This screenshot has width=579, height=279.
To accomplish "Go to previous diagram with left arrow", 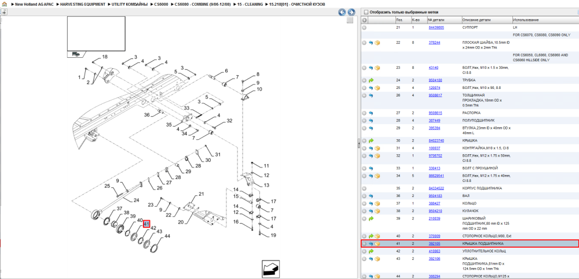I will click(342, 12).
